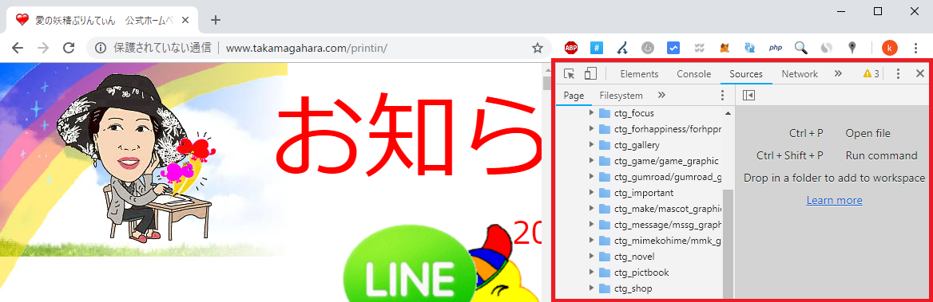Open the Network tab
The width and height of the screenshot is (933, 302).
pyautogui.click(x=800, y=73)
